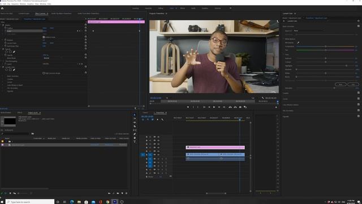Create 4-point polygon mask under Opacity
This screenshot has width=362, height=204.
(10, 52)
